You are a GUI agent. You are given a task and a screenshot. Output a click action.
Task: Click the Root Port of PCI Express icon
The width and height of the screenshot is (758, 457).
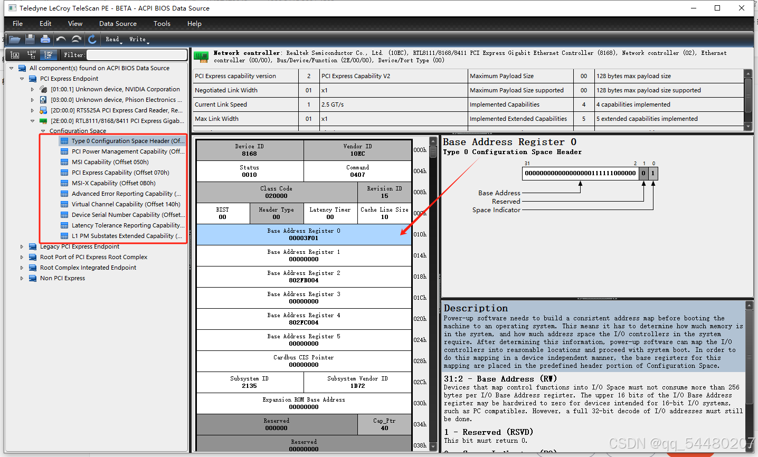pos(33,257)
